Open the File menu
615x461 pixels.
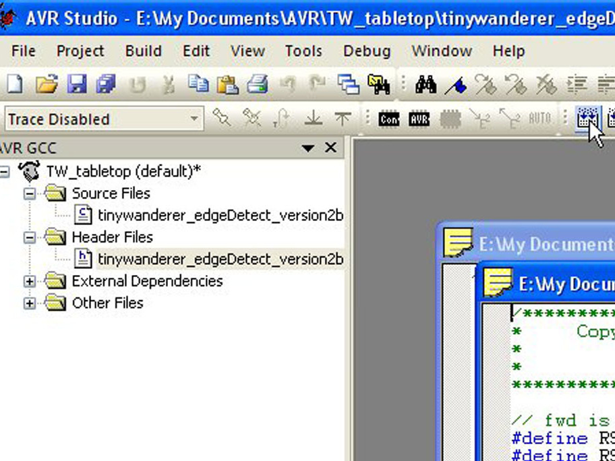pyautogui.click(x=24, y=51)
